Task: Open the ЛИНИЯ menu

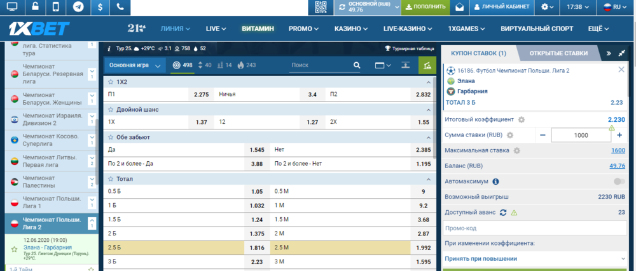Action: (176, 29)
